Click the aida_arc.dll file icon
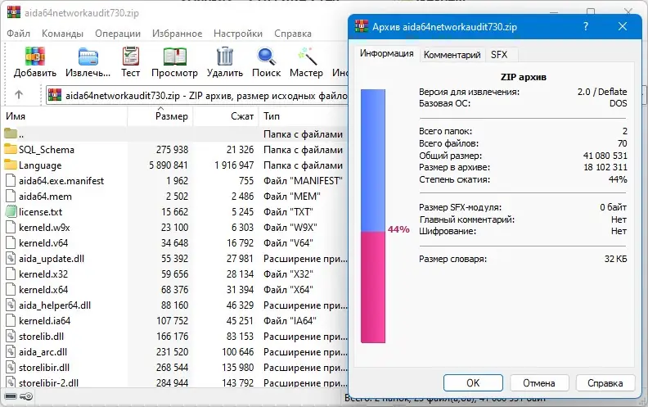Viewport: 648px width, 407px height. point(11,352)
